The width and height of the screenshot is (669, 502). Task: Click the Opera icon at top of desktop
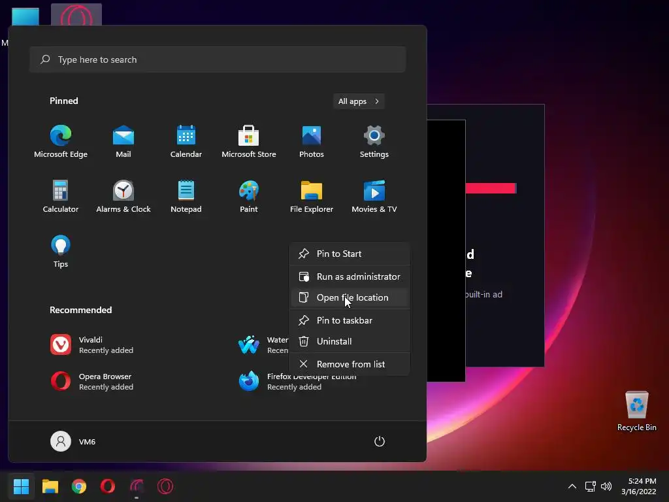76,16
